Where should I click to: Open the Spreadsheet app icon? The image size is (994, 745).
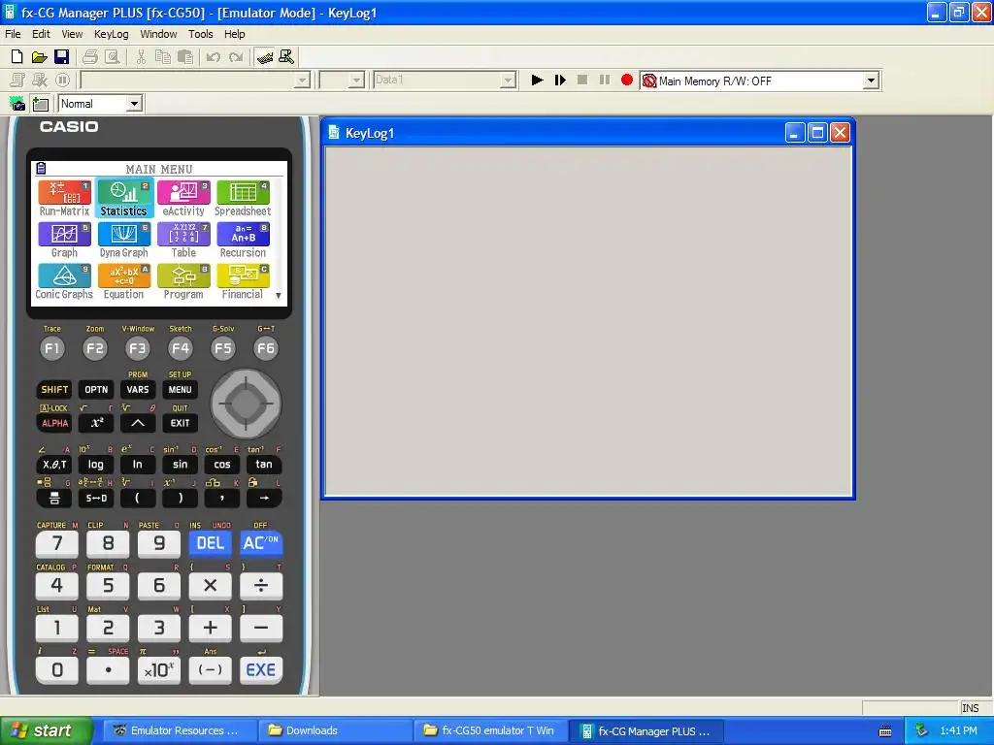click(x=243, y=198)
